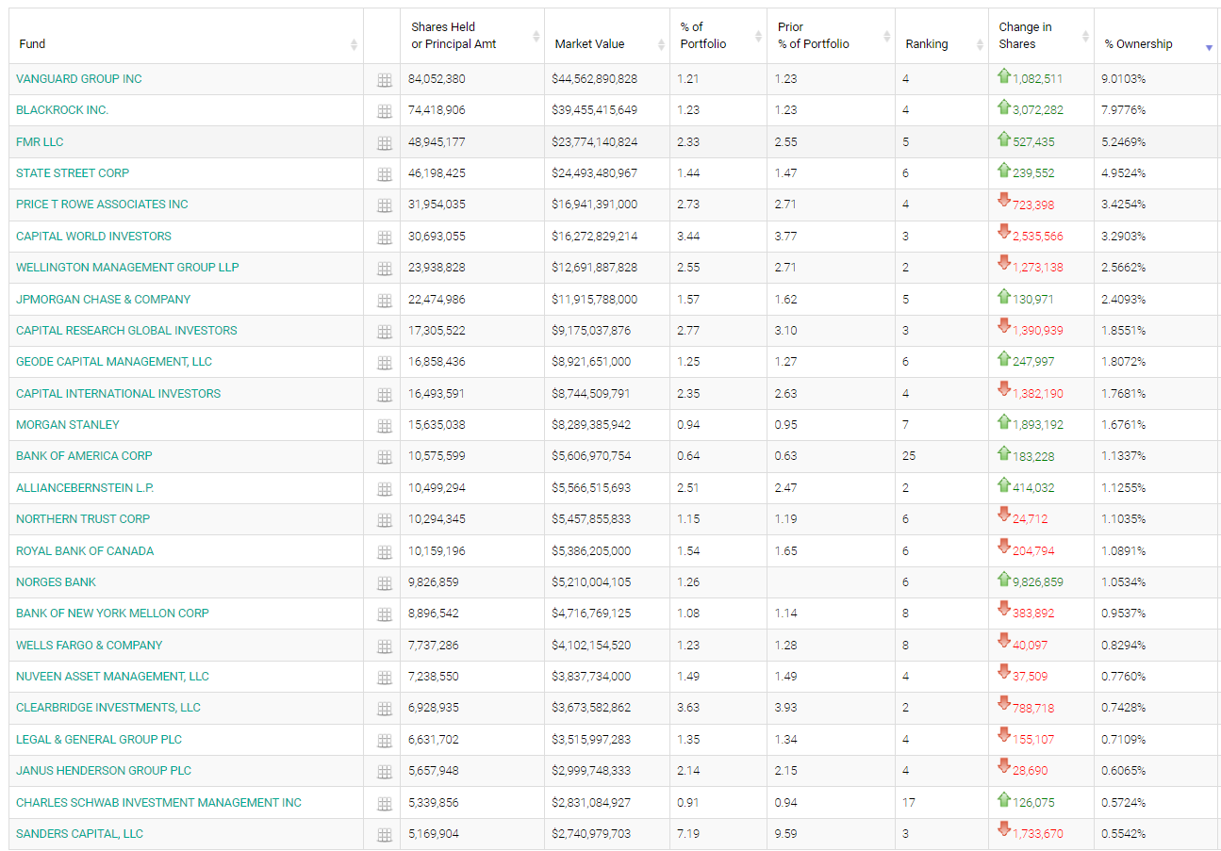The width and height of the screenshot is (1221, 851).
Task: Select Charles Schwab ranking 17
Action: point(909,803)
